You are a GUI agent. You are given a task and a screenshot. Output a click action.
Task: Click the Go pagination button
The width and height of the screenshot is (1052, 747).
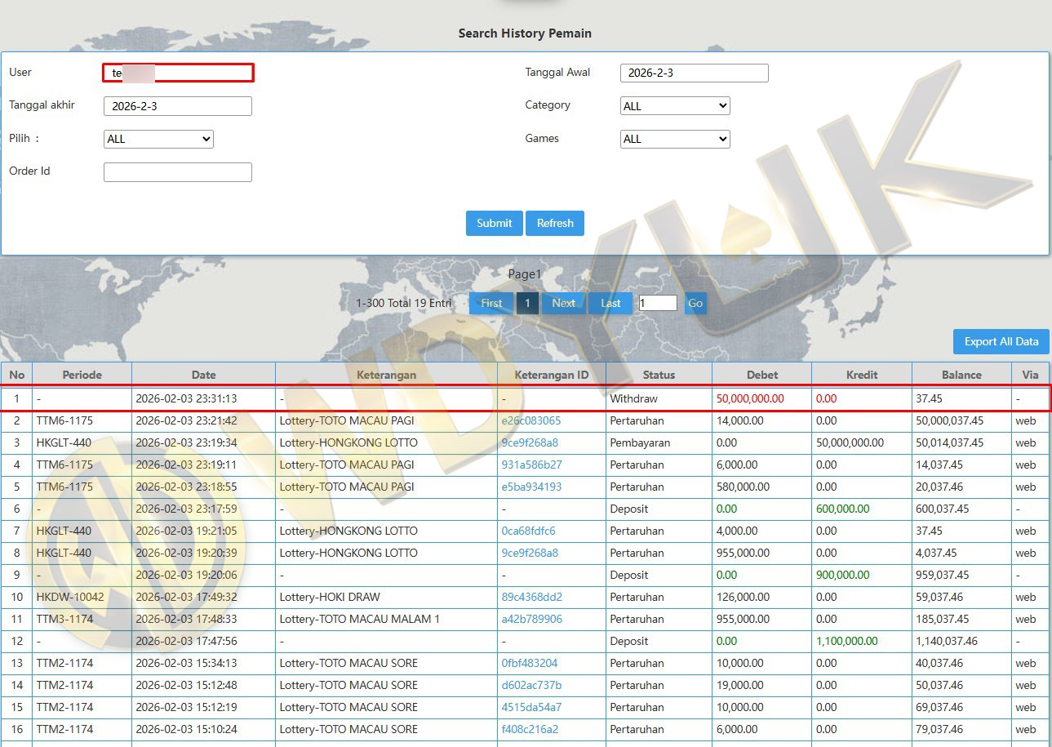[695, 303]
